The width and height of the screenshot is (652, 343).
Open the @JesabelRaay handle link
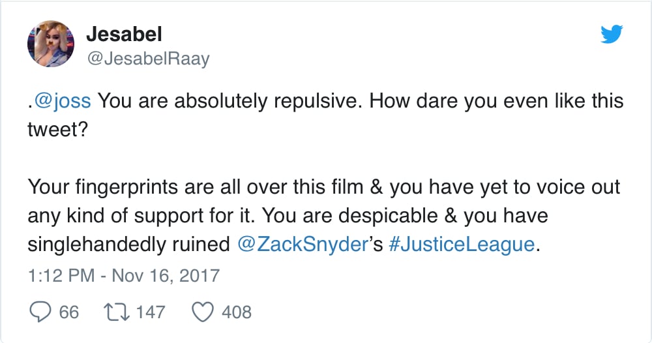pos(147,59)
